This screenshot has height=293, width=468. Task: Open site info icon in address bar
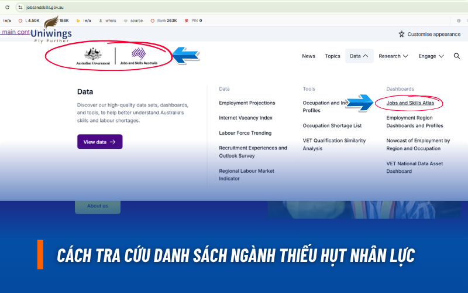click(20, 7)
